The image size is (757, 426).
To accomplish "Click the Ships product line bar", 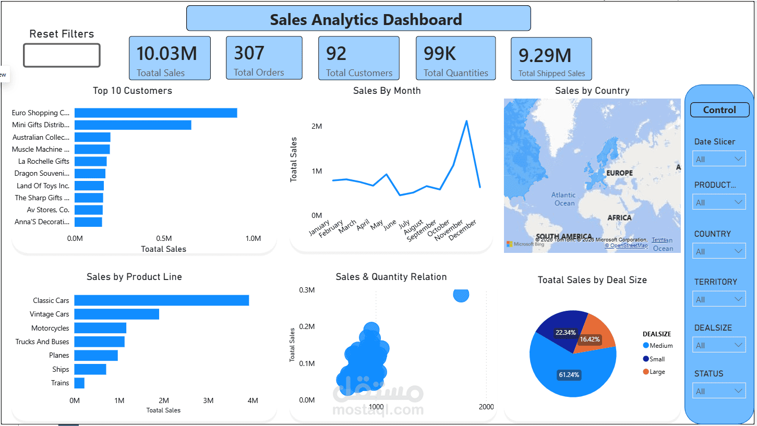I will point(90,369).
